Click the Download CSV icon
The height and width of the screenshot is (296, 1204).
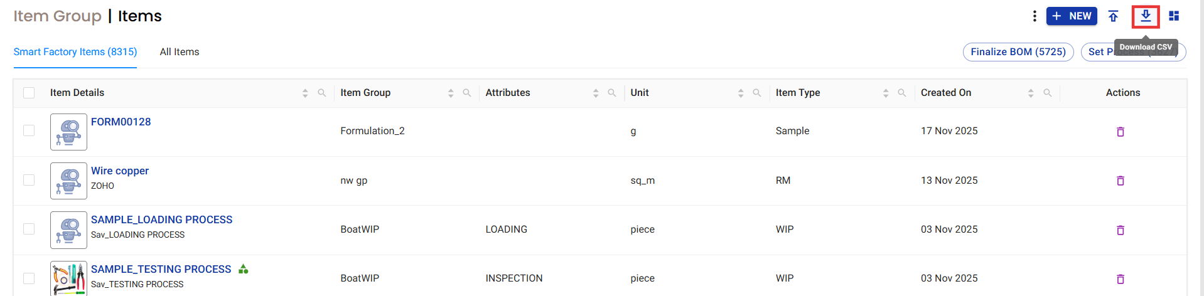pyautogui.click(x=1146, y=16)
